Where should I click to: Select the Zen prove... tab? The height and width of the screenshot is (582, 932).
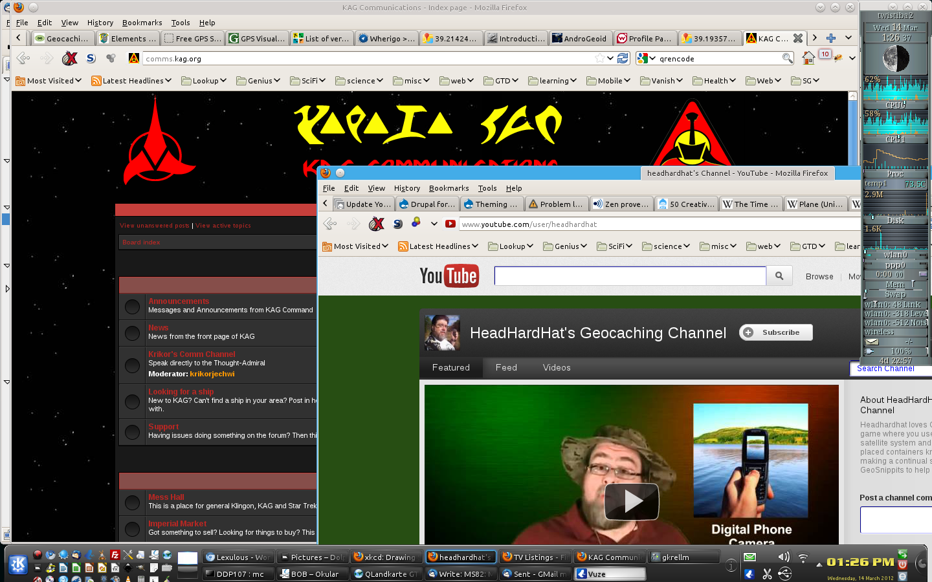pyautogui.click(x=621, y=204)
